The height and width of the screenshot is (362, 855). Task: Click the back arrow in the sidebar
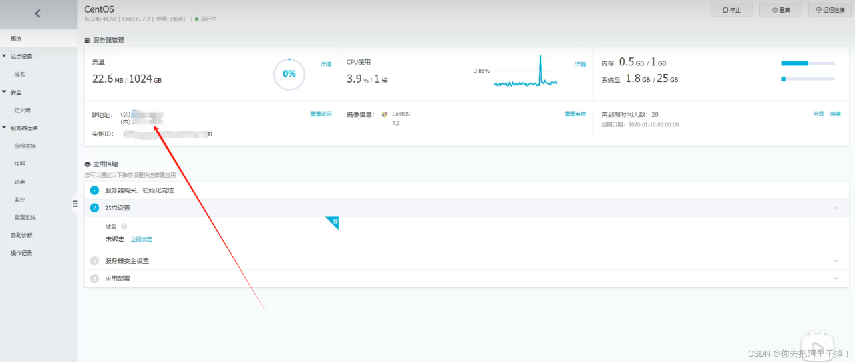[x=38, y=13]
